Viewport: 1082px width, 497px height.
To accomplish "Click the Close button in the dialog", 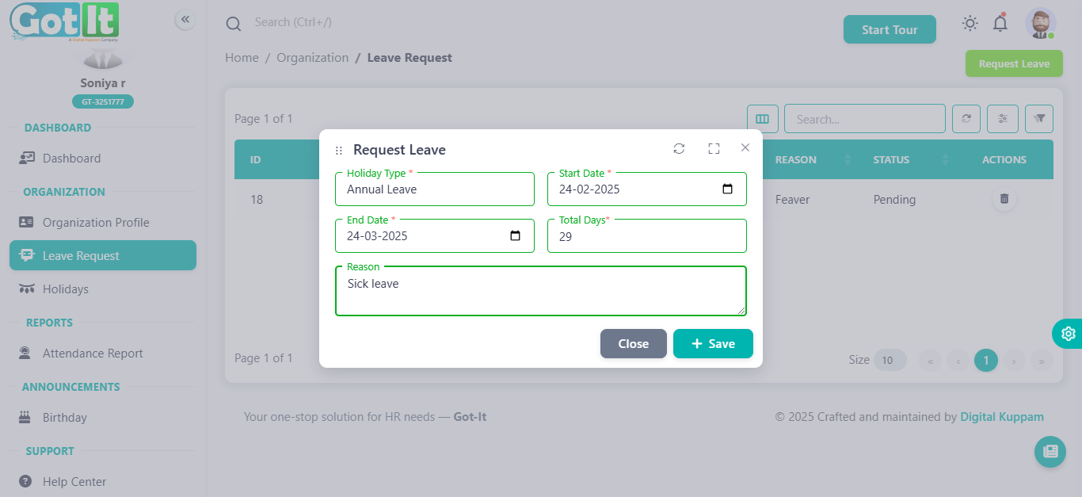I will coord(633,344).
